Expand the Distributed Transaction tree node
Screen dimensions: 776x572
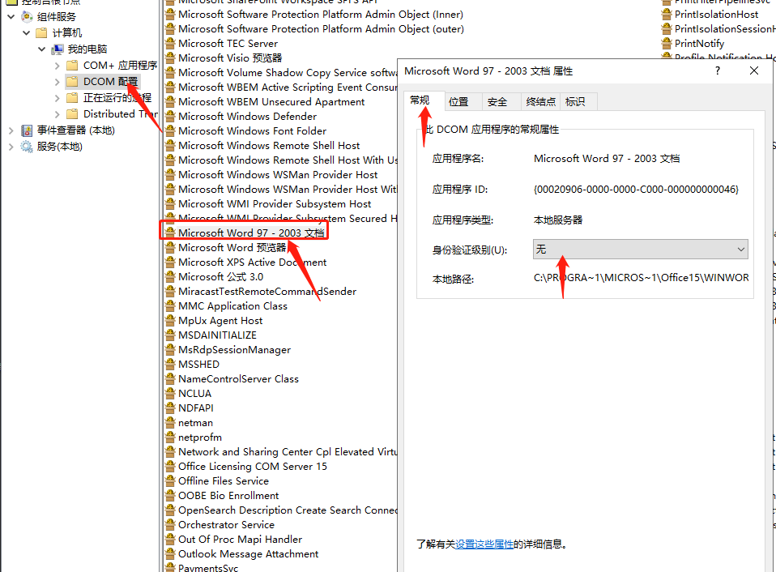pos(57,114)
